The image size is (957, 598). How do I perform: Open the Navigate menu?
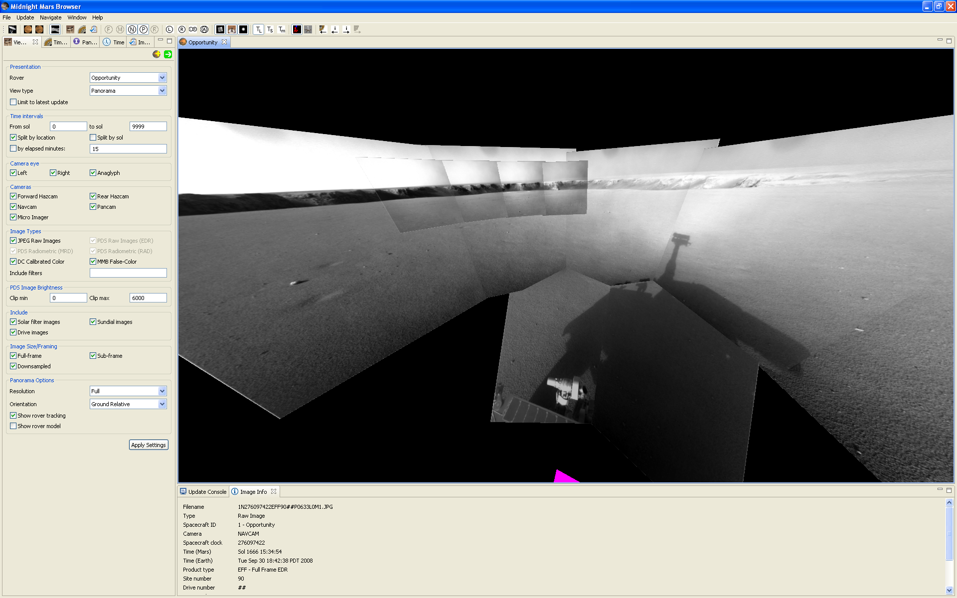pos(50,17)
